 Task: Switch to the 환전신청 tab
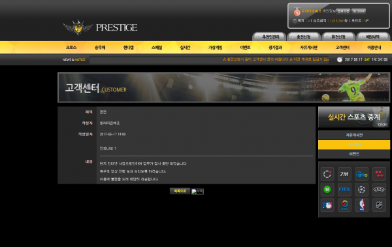point(338,37)
